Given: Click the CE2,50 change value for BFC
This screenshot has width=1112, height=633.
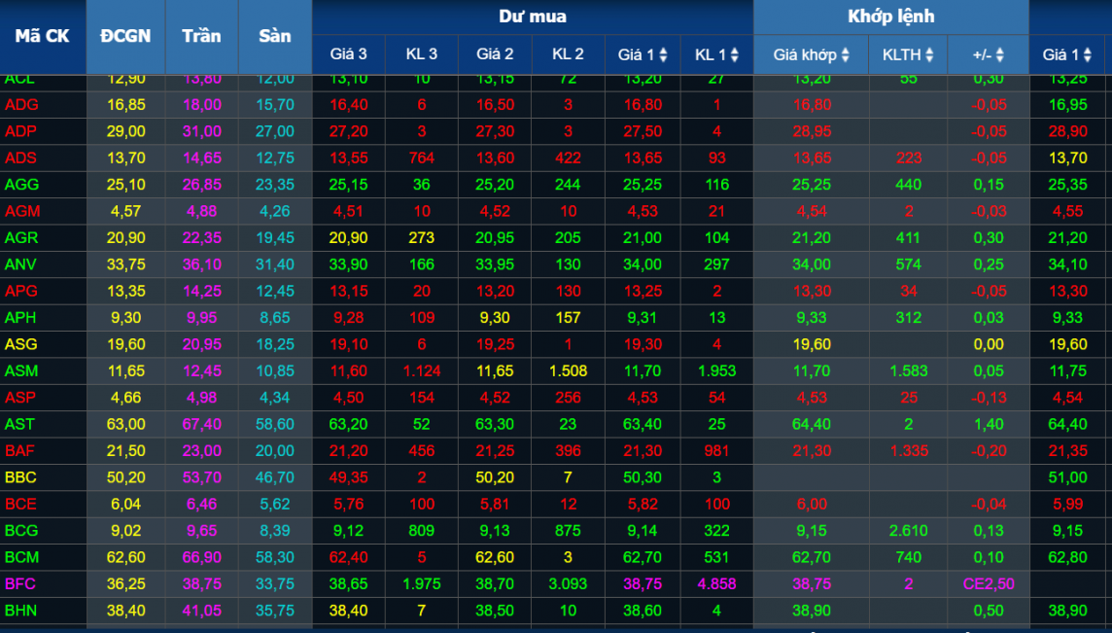Looking at the screenshot, I should (988, 583).
